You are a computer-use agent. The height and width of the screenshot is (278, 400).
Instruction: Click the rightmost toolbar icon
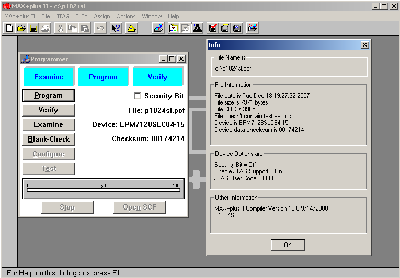click(x=253, y=28)
